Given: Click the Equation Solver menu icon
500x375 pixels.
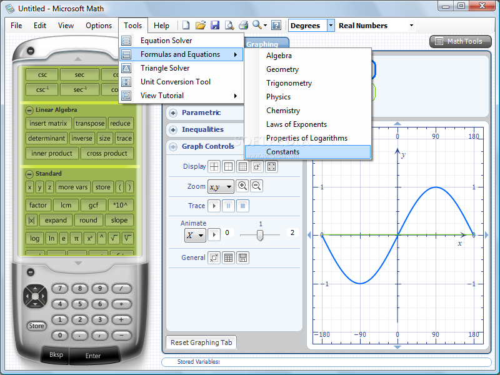Looking at the screenshot, I should pyautogui.click(x=126, y=41).
